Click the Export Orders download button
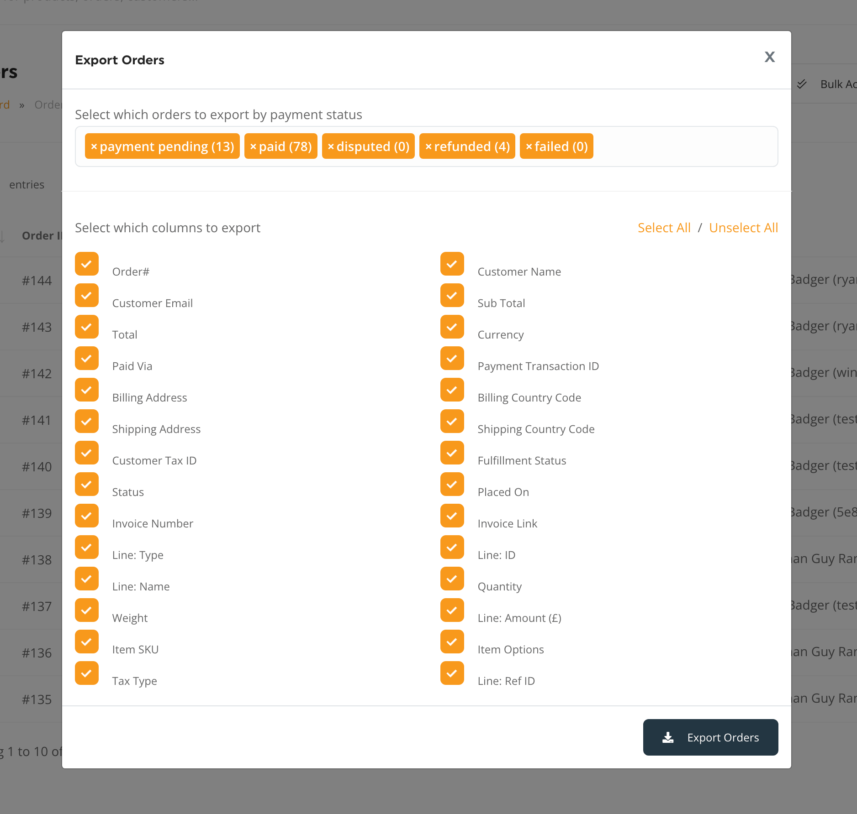Image resolution: width=857 pixels, height=814 pixels. point(710,737)
